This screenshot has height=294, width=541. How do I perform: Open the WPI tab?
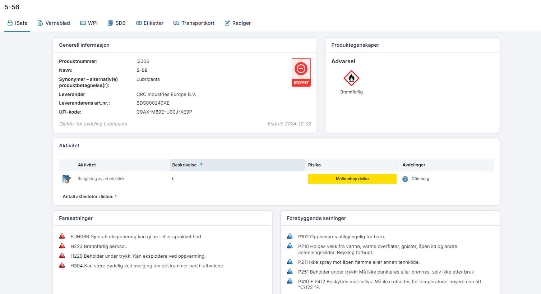pyautogui.click(x=89, y=23)
